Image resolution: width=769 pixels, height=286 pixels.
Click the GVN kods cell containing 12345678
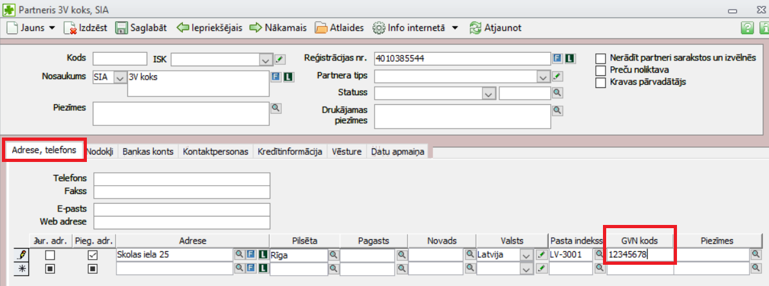(x=640, y=255)
